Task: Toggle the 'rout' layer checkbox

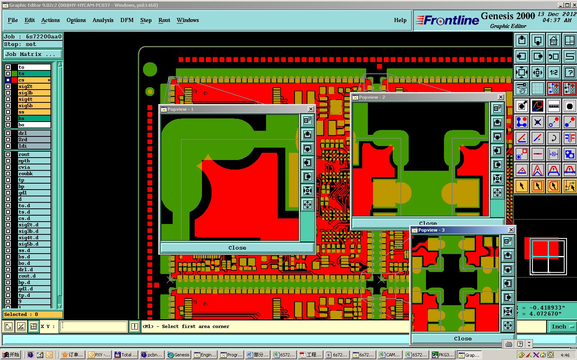Action: 8,154
